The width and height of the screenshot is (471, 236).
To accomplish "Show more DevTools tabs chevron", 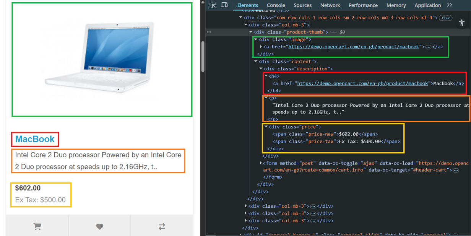I will 450,5.
